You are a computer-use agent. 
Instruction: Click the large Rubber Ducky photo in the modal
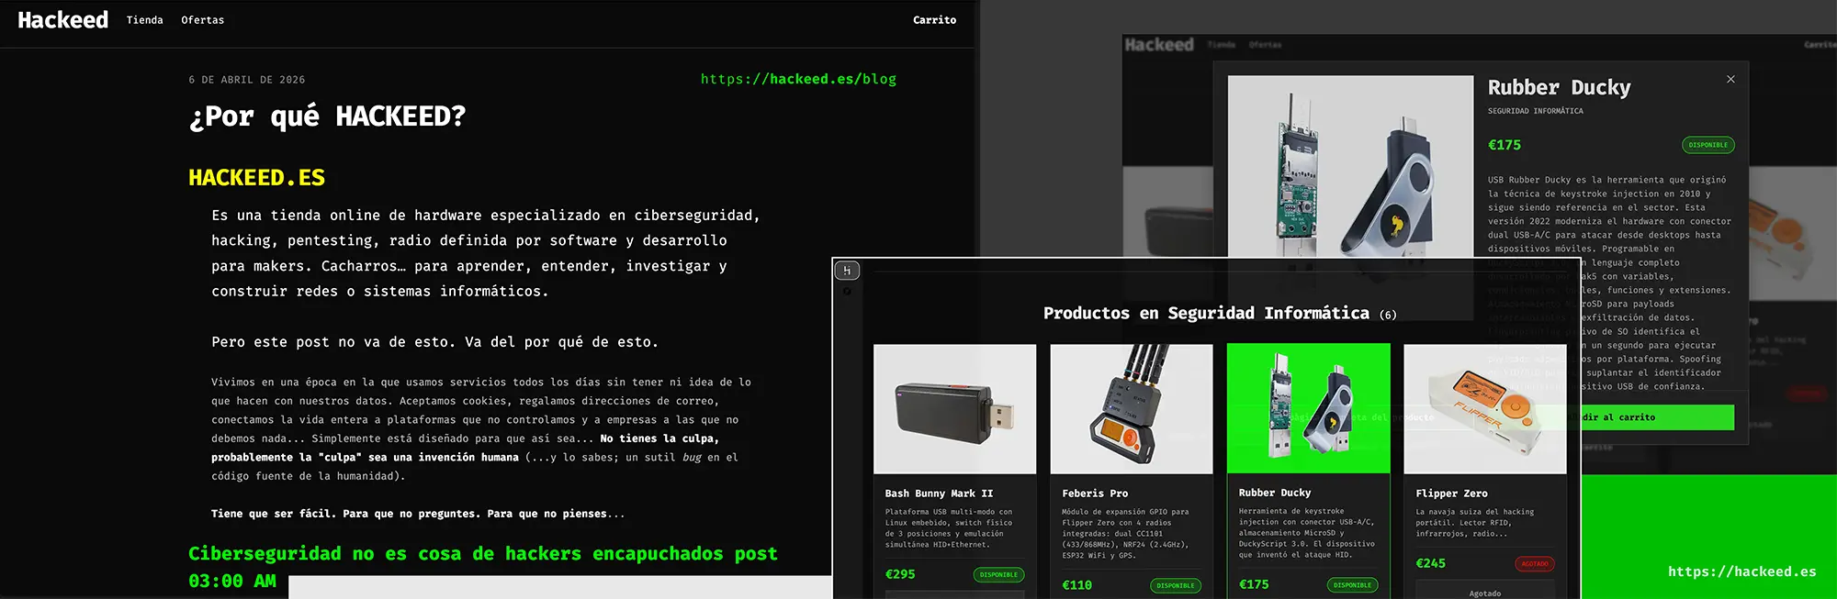pyautogui.click(x=1350, y=167)
